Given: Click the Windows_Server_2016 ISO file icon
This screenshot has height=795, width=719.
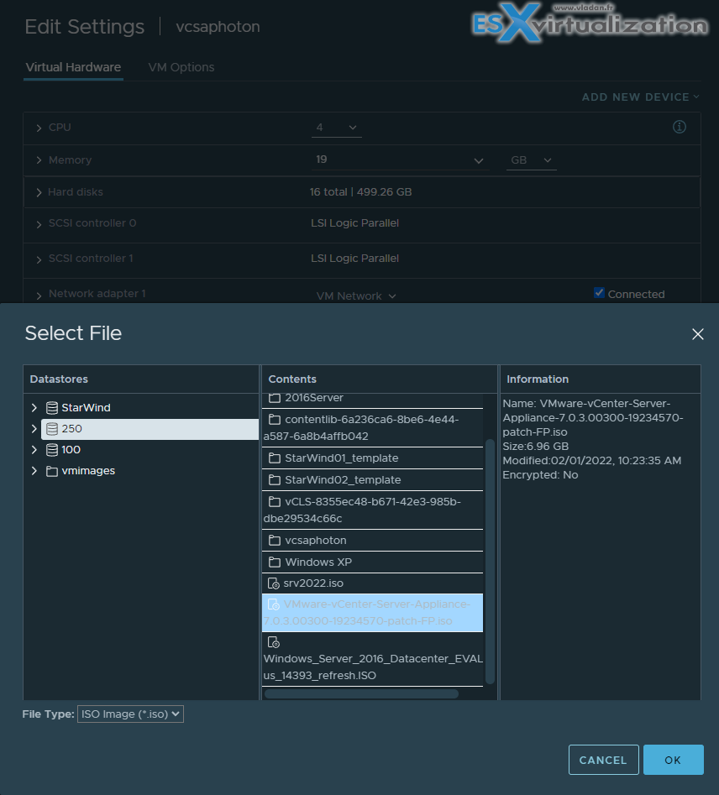Looking at the screenshot, I should [x=274, y=642].
